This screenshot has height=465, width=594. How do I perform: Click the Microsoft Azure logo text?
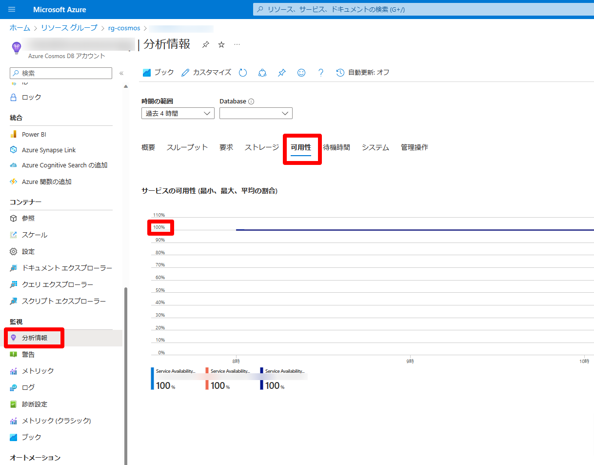point(59,9)
